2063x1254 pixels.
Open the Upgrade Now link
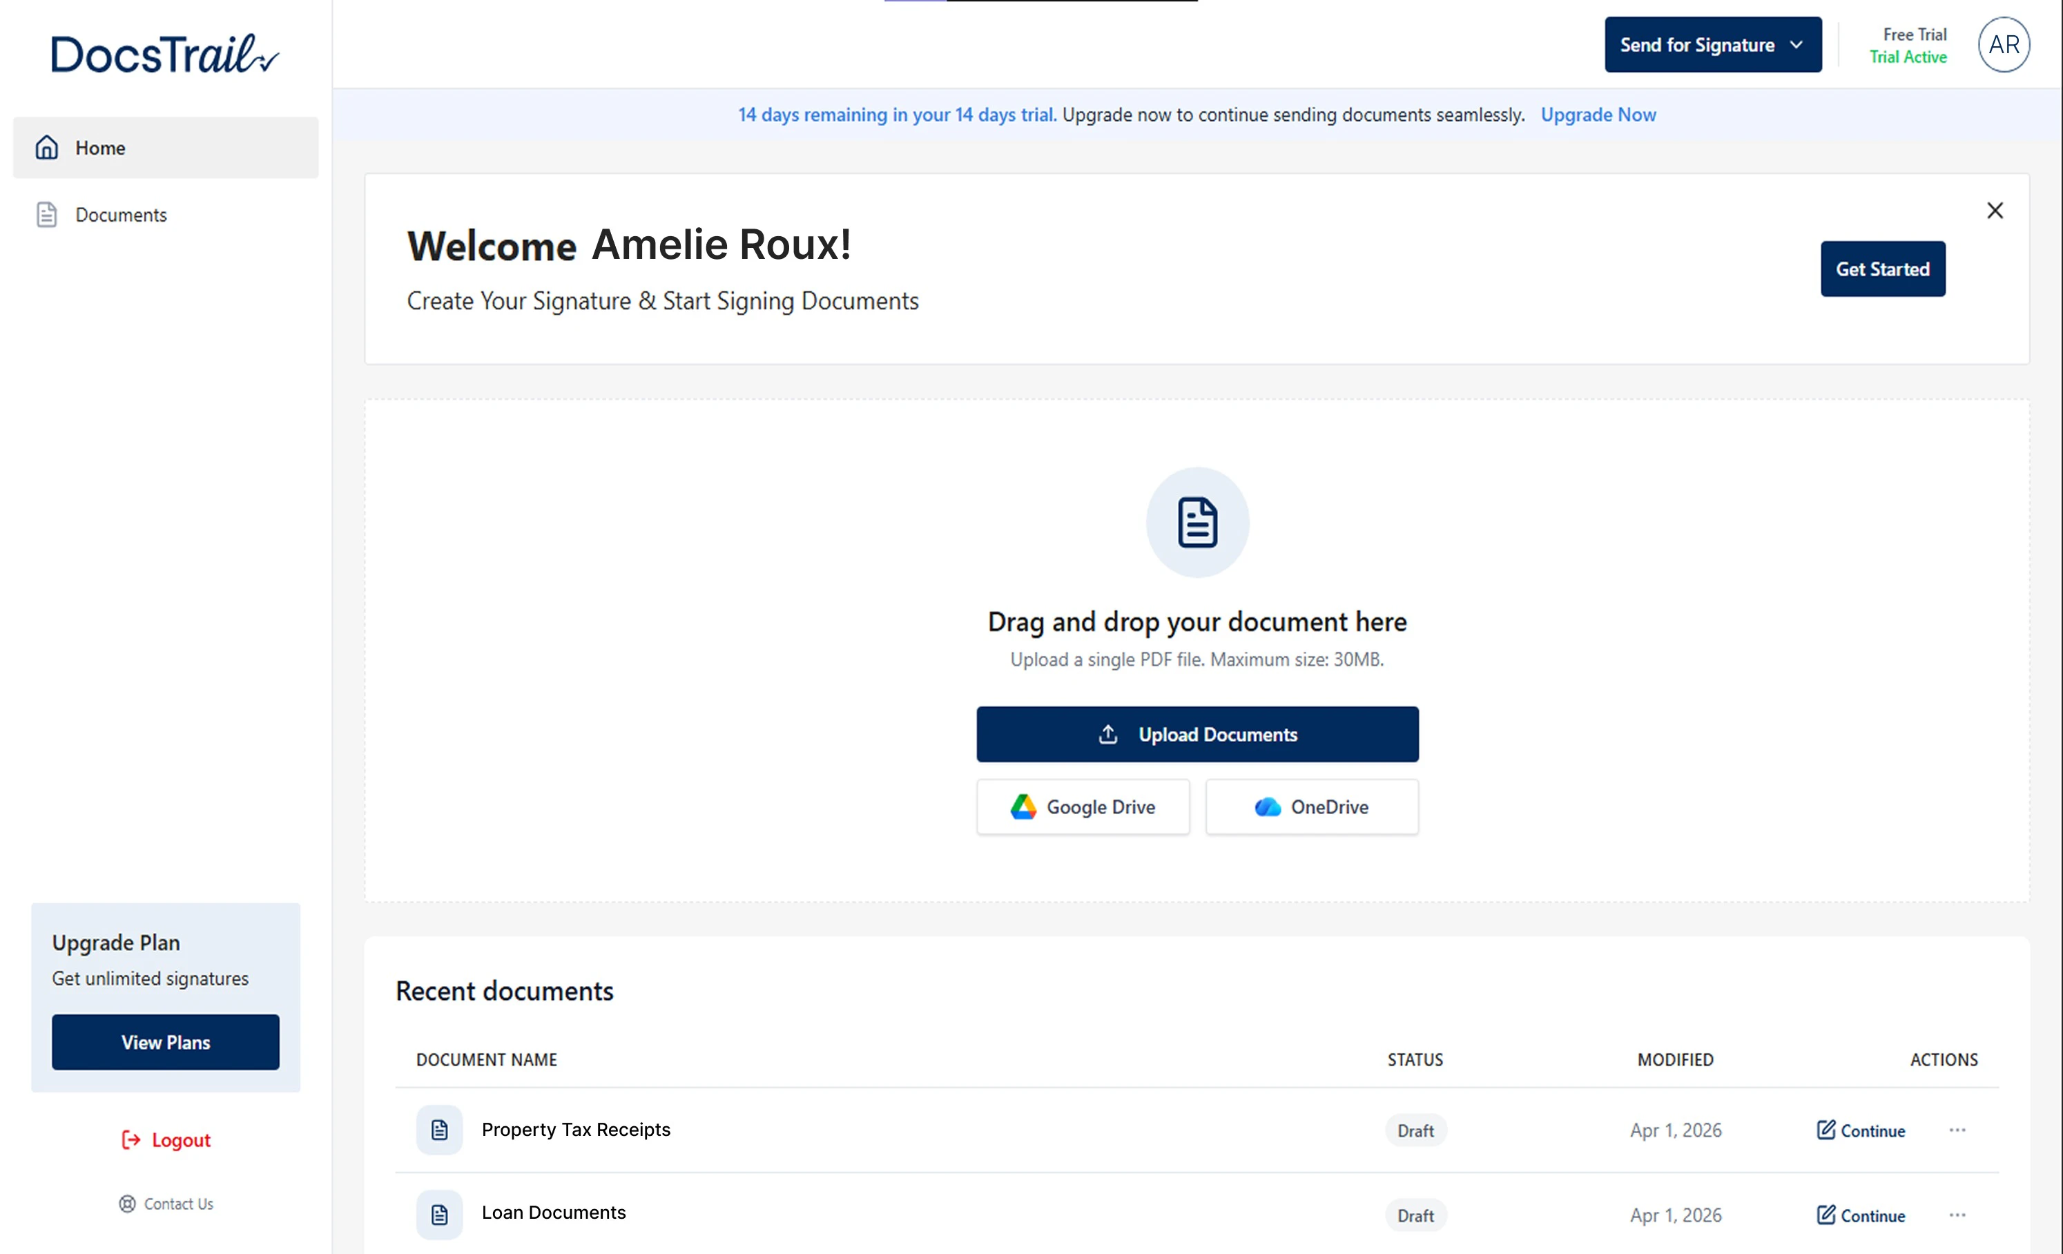tap(1598, 115)
